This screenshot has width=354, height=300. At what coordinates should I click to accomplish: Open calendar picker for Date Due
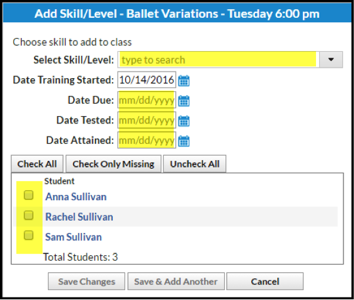coord(184,100)
